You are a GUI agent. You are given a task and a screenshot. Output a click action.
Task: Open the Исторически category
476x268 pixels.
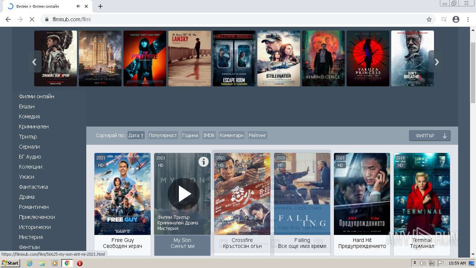(x=35, y=227)
